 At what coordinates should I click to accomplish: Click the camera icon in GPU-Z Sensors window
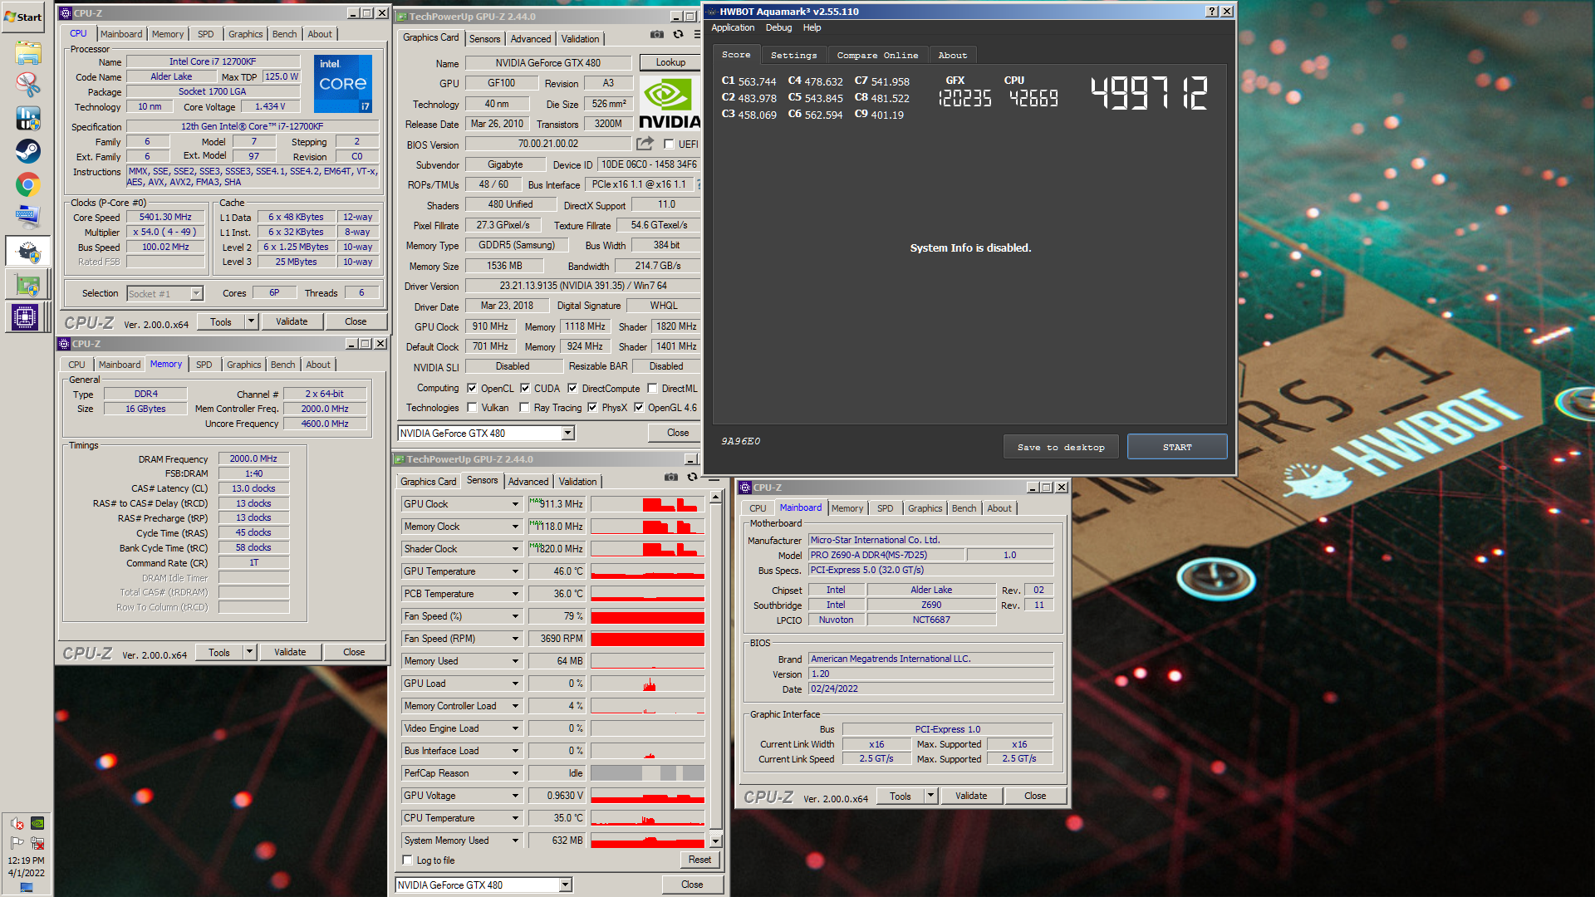coord(671,478)
